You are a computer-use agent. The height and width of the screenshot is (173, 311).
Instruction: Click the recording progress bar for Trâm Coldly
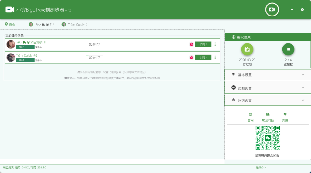[94, 55]
